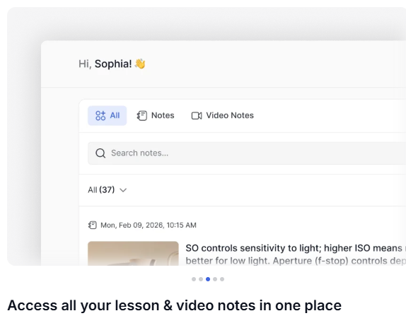406x323 pixels.
Task: Open the note about ISO sensitivity
Action: click(x=296, y=254)
